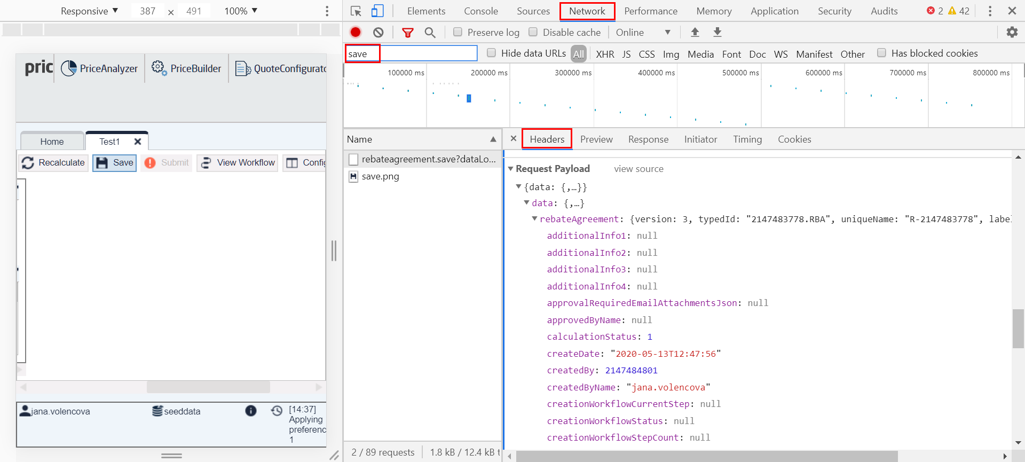Open the Online throttling dropdown
The image size is (1025, 462).
point(643,33)
